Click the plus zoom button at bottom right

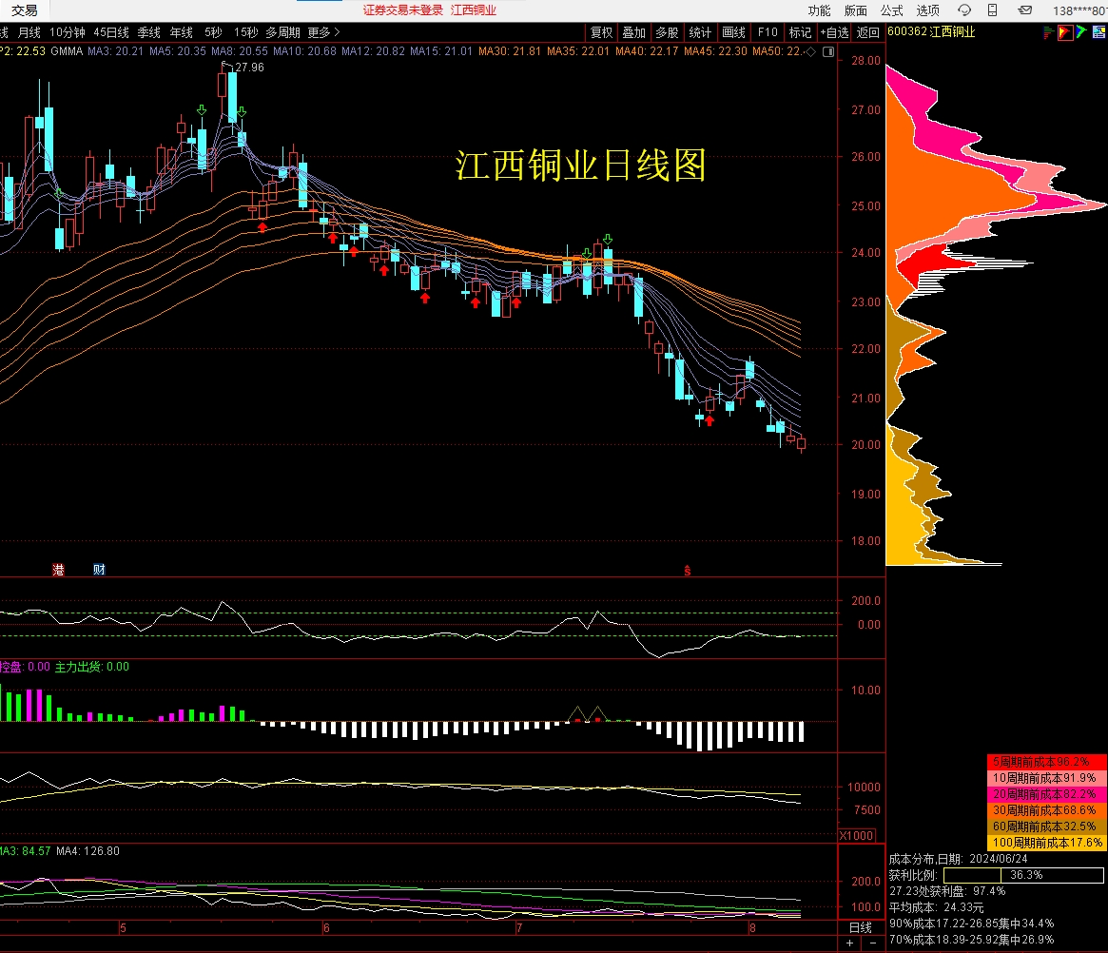849,943
